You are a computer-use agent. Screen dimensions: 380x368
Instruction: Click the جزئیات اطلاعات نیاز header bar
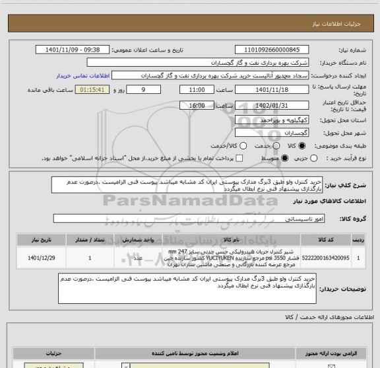pos(191,24)
